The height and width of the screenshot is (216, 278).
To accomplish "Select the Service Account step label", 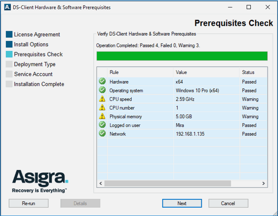I will (33, 74).
